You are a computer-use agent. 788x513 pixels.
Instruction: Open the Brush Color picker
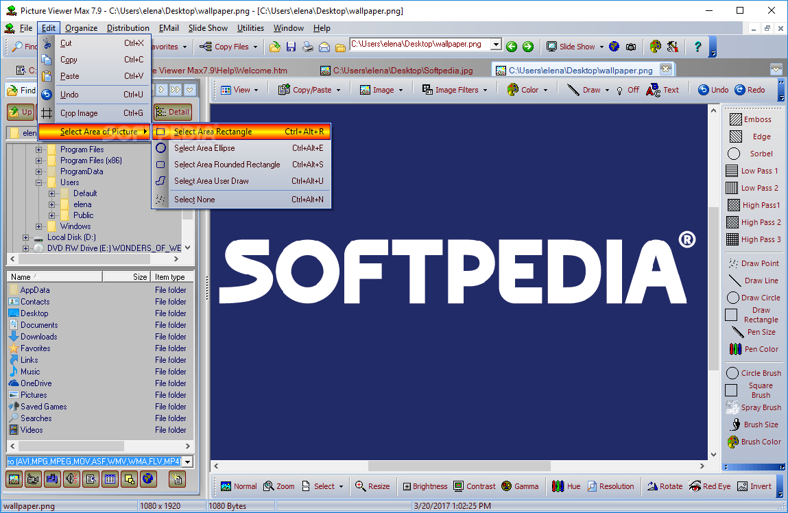click(754, 442)
